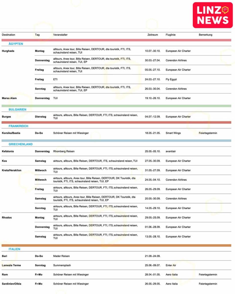Select the GRIECHENLAND section heading
This screenshot has width=235, height=294.
pyautogui.click(x=21, y=144)
